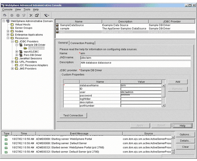The width and height of the screenshot is (197, 161).
Task: Open the Tools menu
Action: click(x=27, y=9)
